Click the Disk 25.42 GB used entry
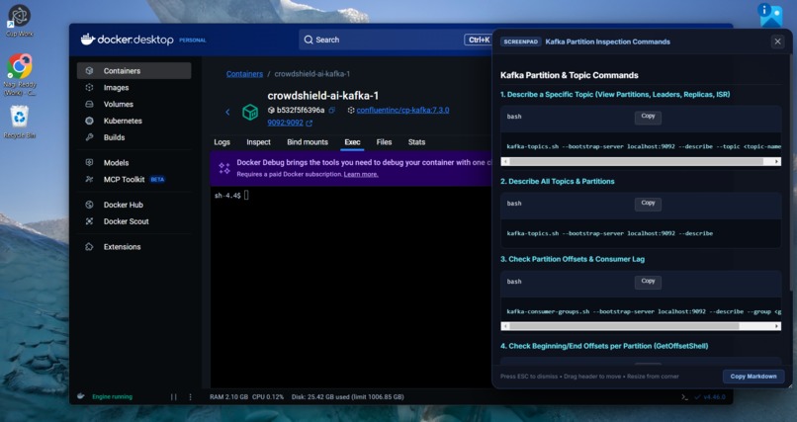The width and height of the screenshot is (797, 422). (348, 397)
